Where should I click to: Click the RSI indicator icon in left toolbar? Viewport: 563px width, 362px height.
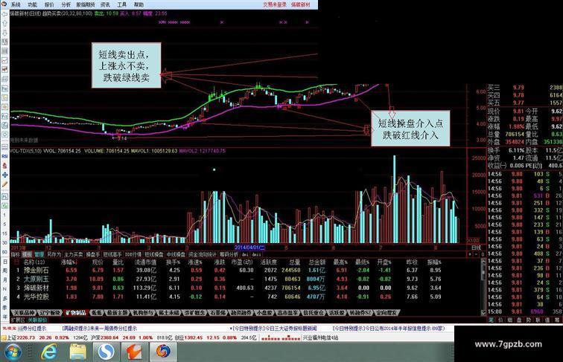(4, 156)
